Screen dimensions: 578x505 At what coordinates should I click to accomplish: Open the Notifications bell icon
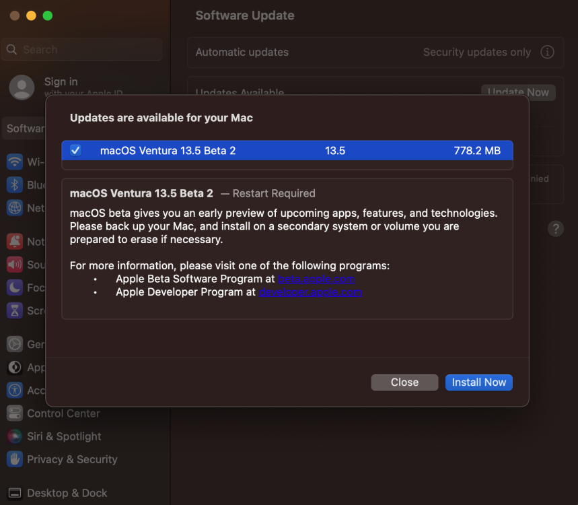[15, 242]
